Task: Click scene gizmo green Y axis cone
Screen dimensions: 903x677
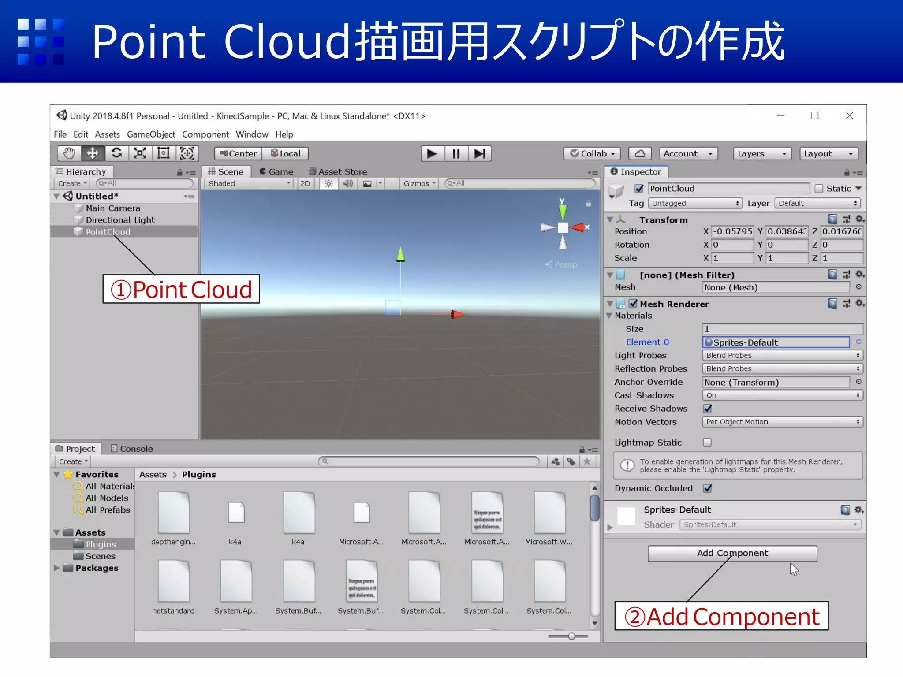Action: tap(563, 212)
